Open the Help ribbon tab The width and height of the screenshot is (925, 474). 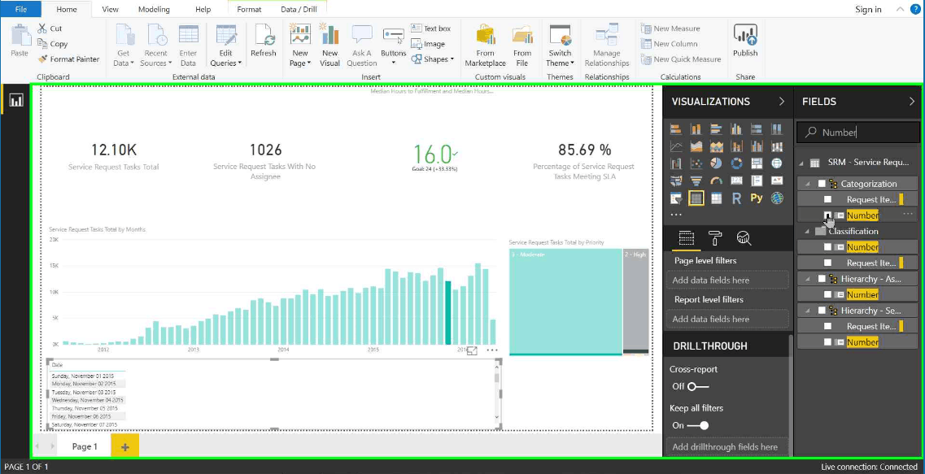coord(203,10)
